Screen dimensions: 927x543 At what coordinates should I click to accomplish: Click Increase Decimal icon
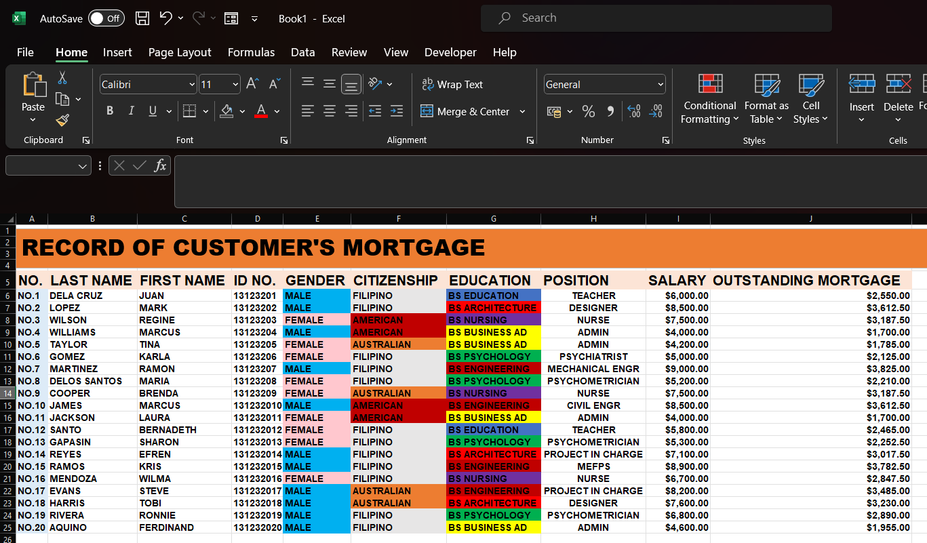(x=634, y=111)
